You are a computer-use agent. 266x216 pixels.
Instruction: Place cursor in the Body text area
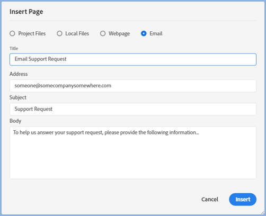click(x=133, y=152)
